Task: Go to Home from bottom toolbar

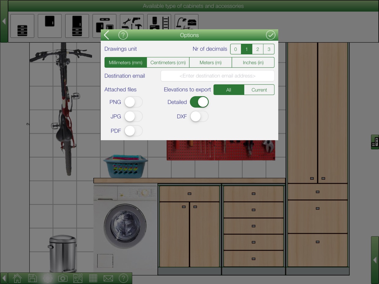Action: (17, 278)
